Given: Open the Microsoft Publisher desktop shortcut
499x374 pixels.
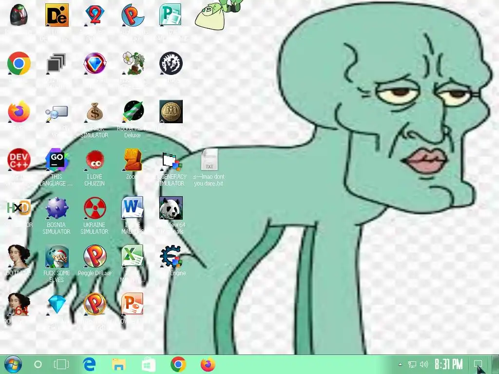Looking at the screenshot, I should click(x=171, y=15).
